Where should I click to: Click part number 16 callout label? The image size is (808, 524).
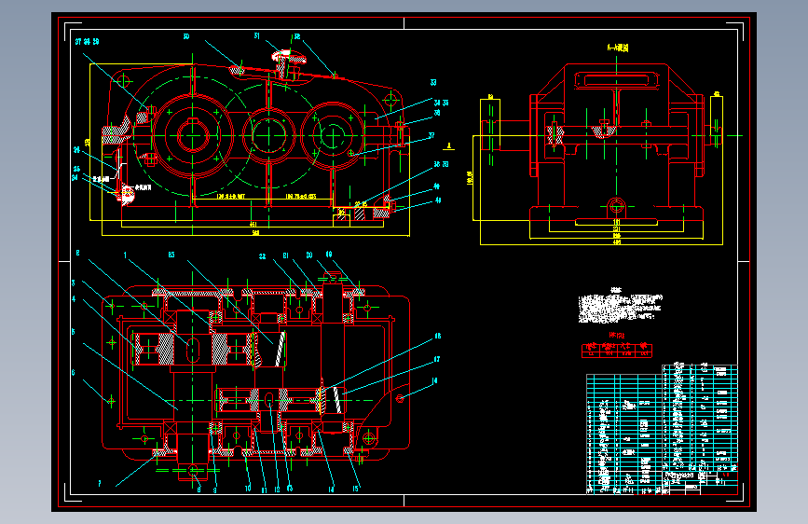(x=437, y=337)
